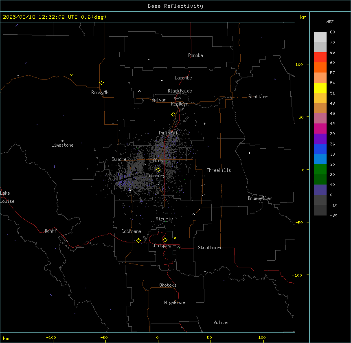The width and height of the screenshot is (351, 343).
Task: Select the slate purple 10-0 dBZ swatch
Action: (x=320, y=190)
